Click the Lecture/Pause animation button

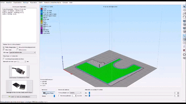tap(48, 93)
